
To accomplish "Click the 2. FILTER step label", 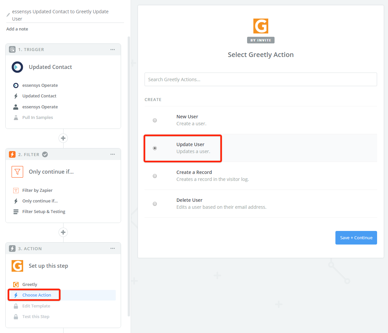I will (x=29, y=154).
